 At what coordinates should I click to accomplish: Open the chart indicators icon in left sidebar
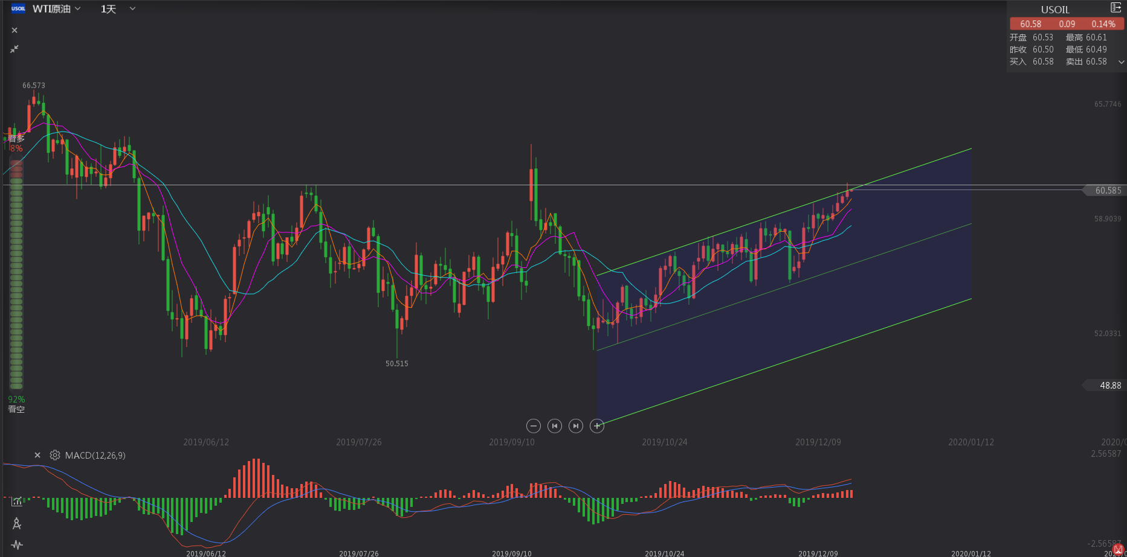point(17,501)
